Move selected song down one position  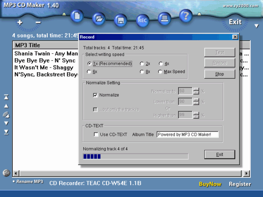point(6,123)
